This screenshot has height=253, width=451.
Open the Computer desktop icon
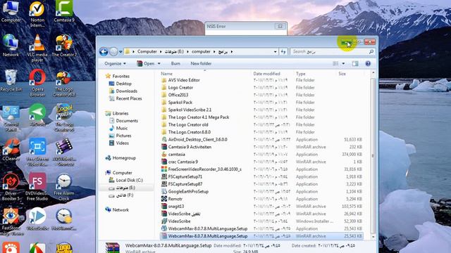tap(11, 11)
